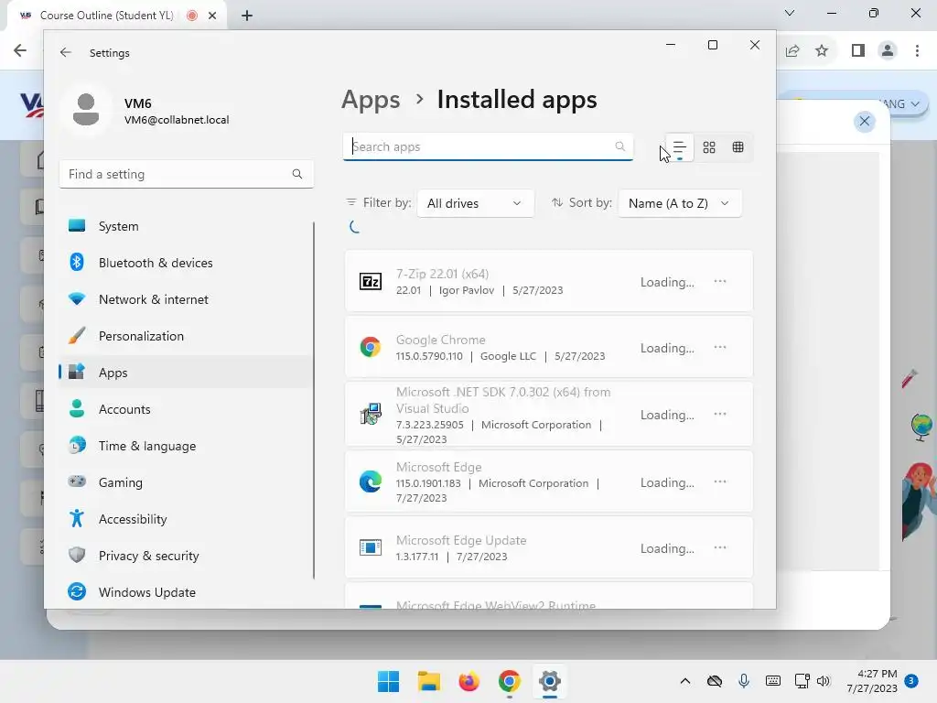Open Filter by All drives dropdown
This screenshot has height=703, width=937.
[x=475, y=203]
